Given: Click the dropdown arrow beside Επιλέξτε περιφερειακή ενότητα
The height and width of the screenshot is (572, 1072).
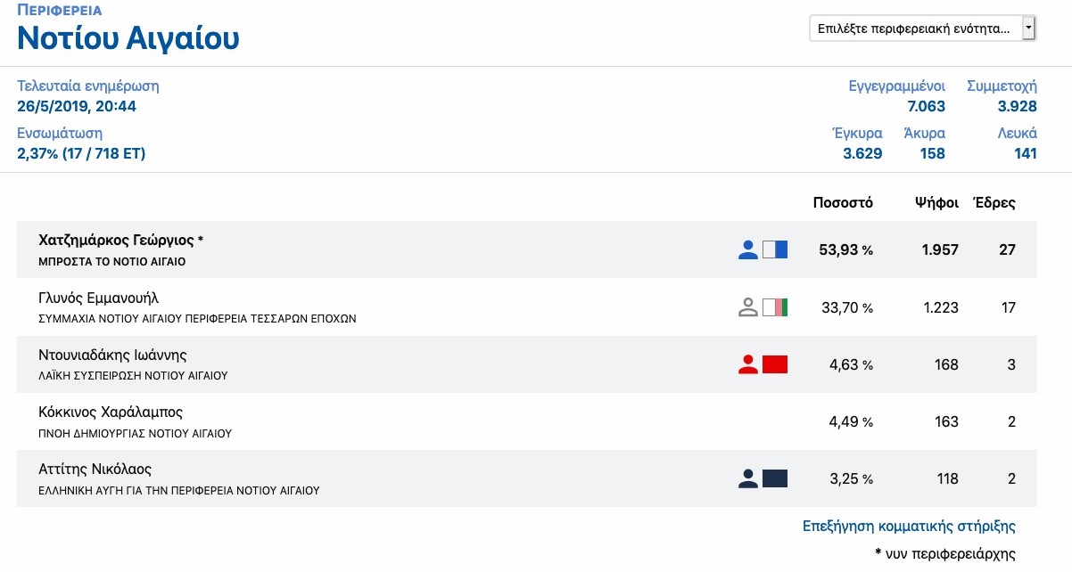Looking at the screenshot, I should 1028,29.
